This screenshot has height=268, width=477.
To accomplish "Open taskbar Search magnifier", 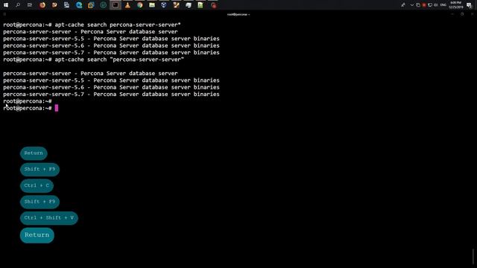I will pos(18,5).
